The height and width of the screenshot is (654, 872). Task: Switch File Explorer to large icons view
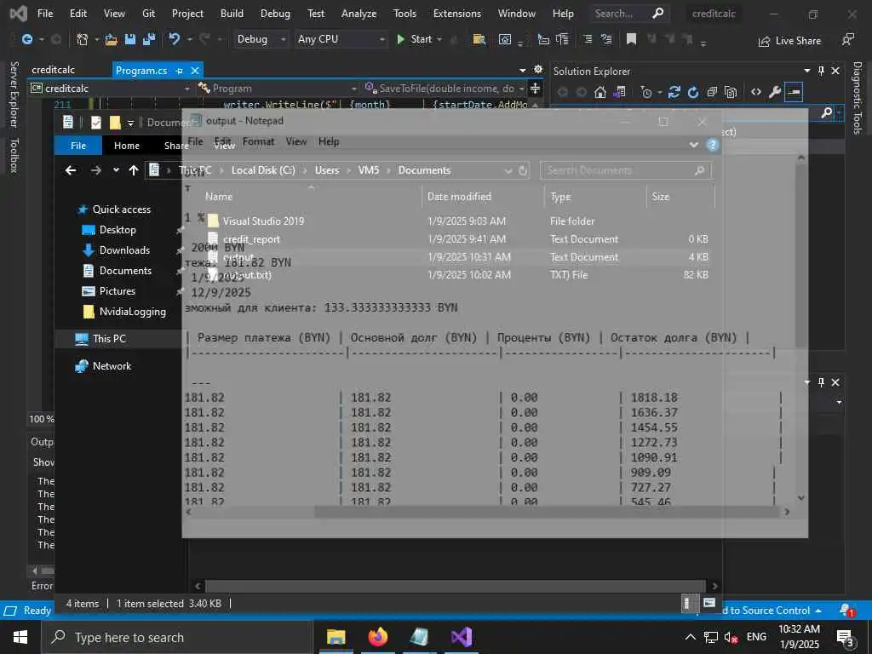click(709, 603)
